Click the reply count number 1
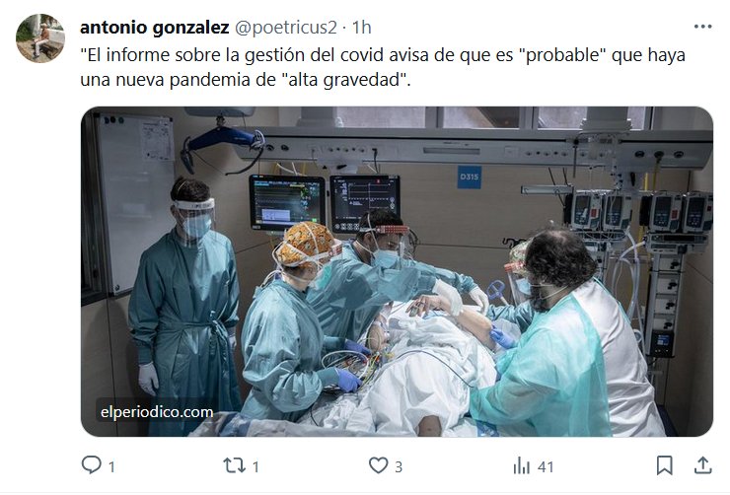Screen dimensions: 730x495 click(111, 466)
